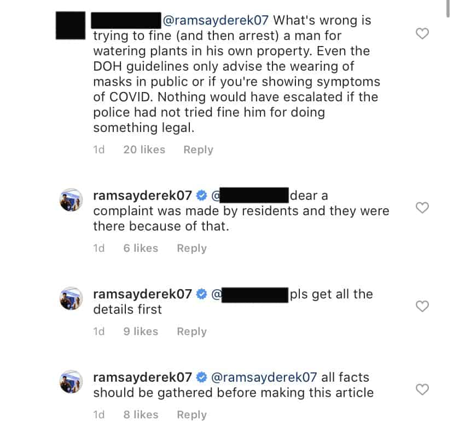
Task: Click the scrollbar at the right edge
Action: coord(448,9)
